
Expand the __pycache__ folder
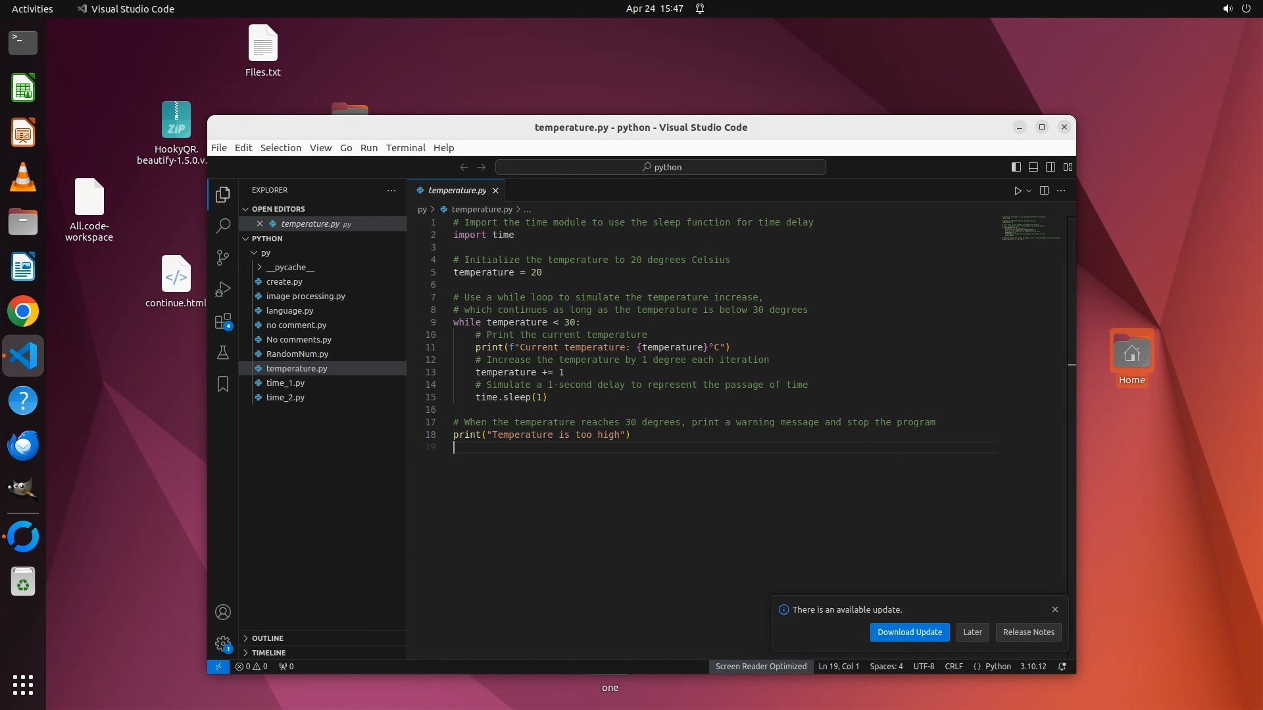(x=290, y=268)
